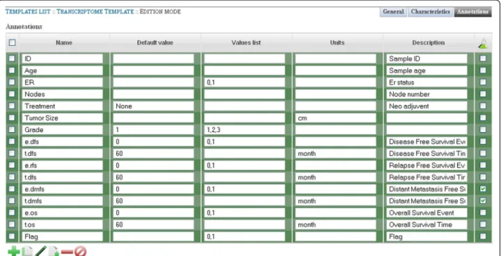Click the flask icon in the table header
501x256 pixels.
[x=483, y=43]
